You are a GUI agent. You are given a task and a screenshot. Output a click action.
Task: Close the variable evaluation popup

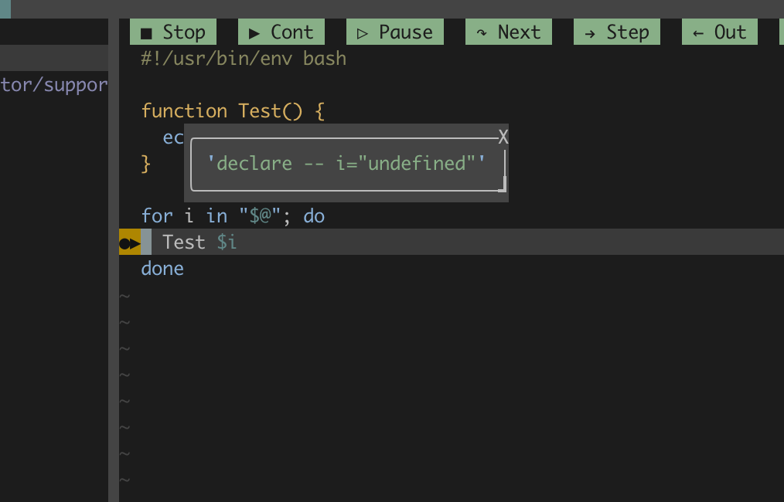coord(503,137)
